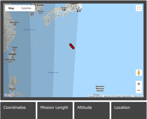
Task: Click the Shanghai city label
Action: [14, 23]
